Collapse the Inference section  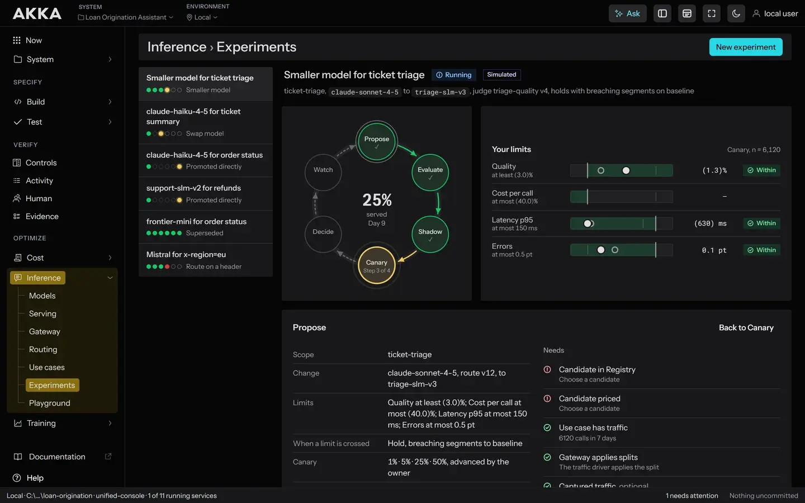pyautogui.click(x=110, y=278)
